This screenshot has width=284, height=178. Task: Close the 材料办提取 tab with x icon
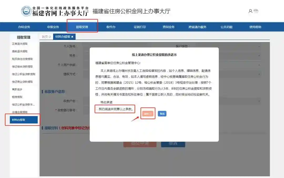coord(72,37)
